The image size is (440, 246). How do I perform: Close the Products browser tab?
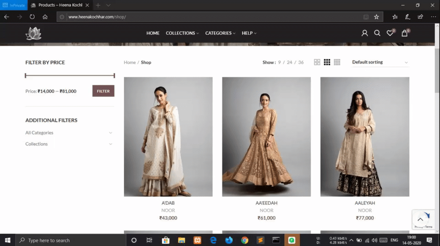click(x=87, y=5)
